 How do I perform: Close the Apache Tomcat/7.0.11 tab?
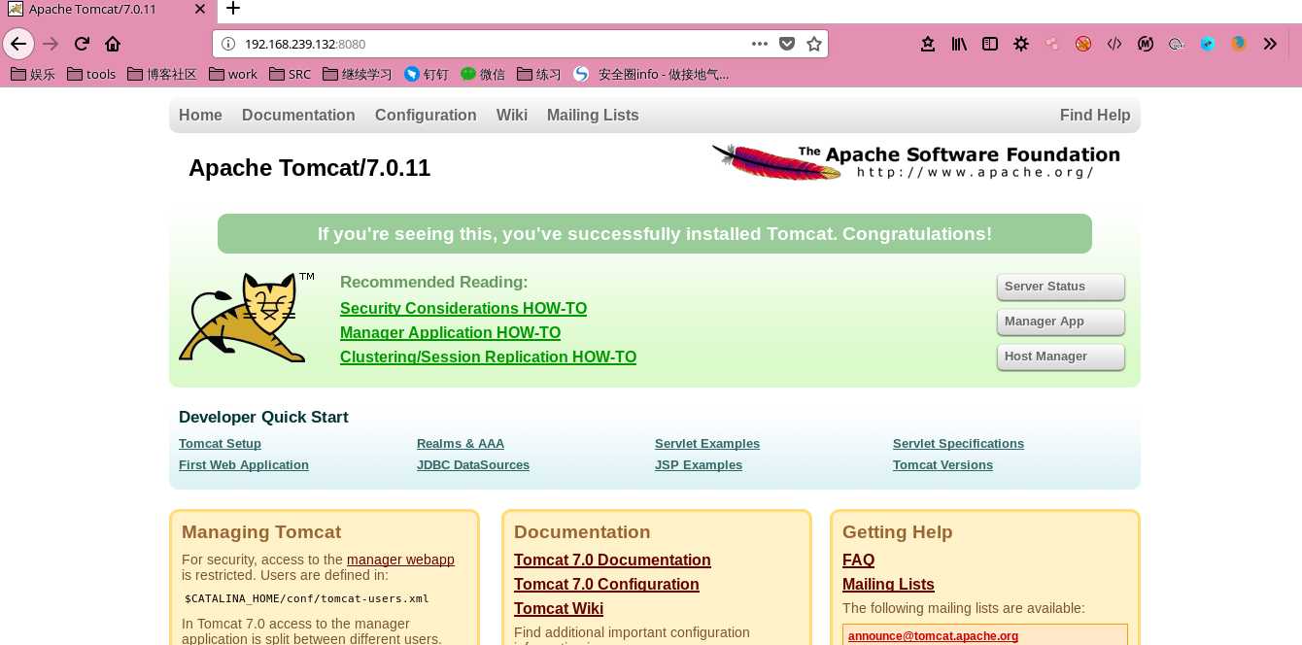[x=199, y=10]
